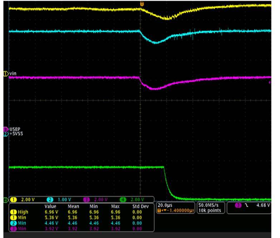Click the Value column header
Viewport: 280px width, 238px height.
tap(50, 207)
